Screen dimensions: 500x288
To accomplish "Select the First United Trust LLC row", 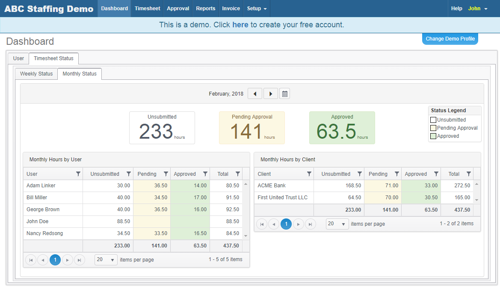I will click(364, 198).
